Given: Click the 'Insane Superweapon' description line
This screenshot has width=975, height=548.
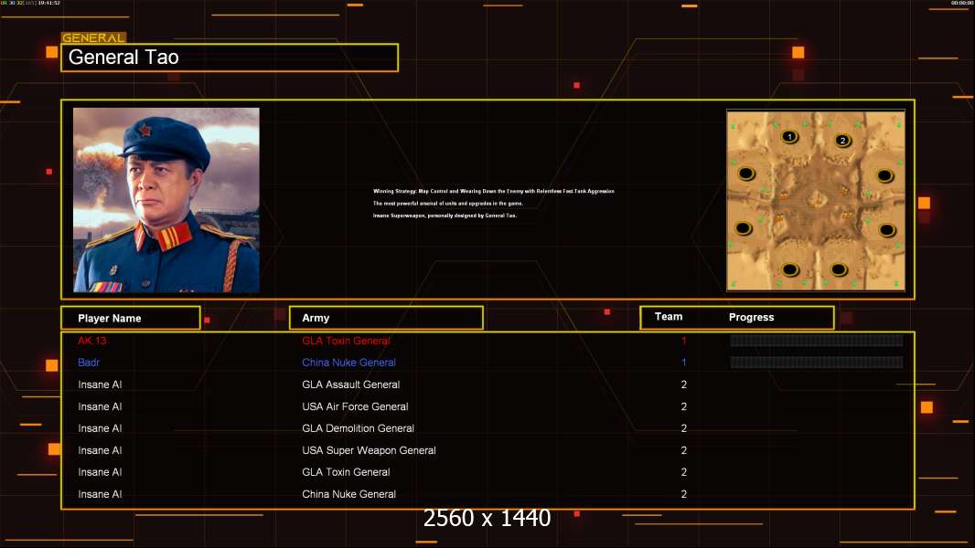Looking at the screenshot, I should 445,216.
